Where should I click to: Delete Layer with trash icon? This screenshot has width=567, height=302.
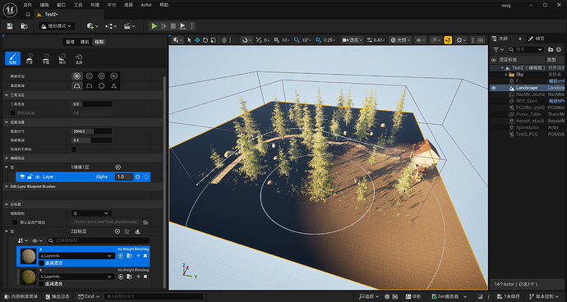click(146, 177)
